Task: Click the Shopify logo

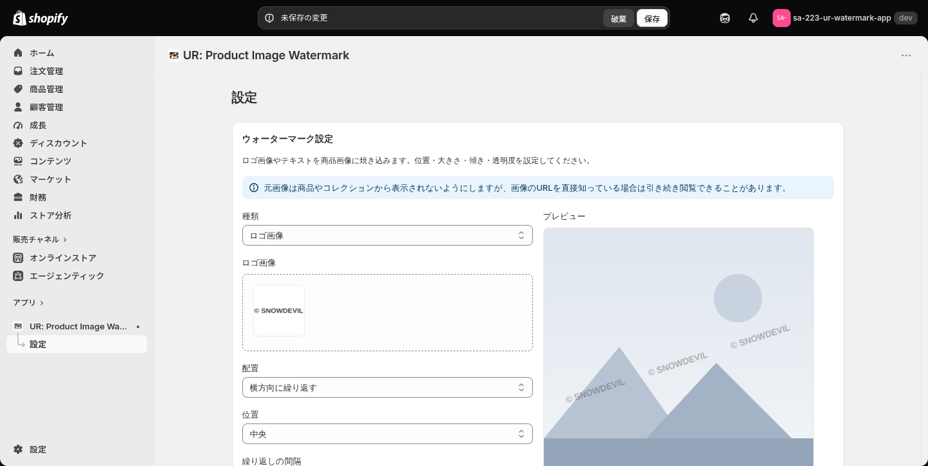Action: tap(41, 18)
